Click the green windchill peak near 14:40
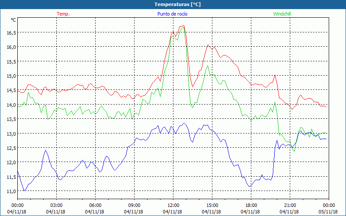 click(x=208, y=66)
